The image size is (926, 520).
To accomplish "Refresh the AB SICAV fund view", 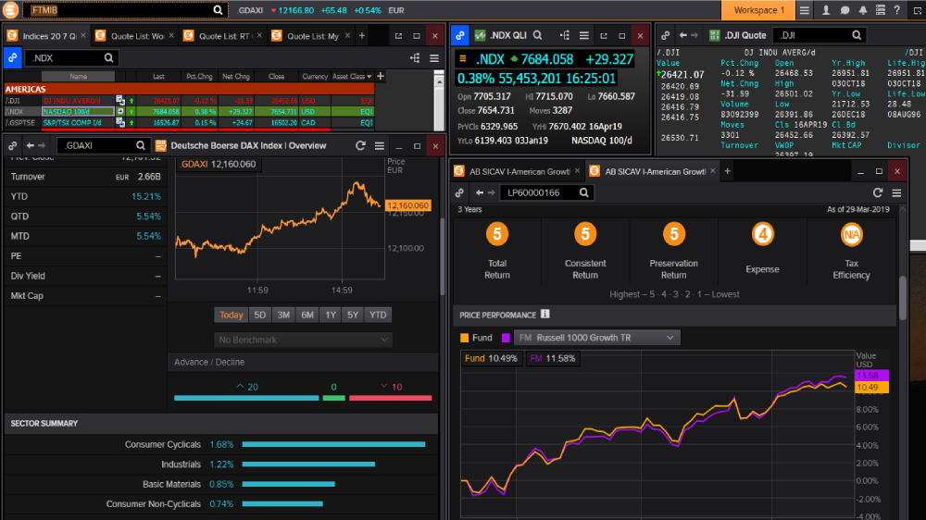I will (x=878, y=192).
